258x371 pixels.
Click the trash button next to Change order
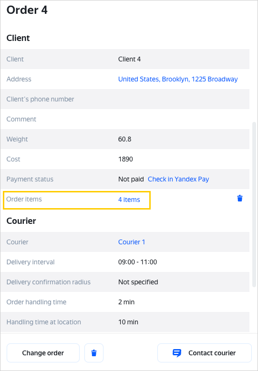tap(94, 353)
